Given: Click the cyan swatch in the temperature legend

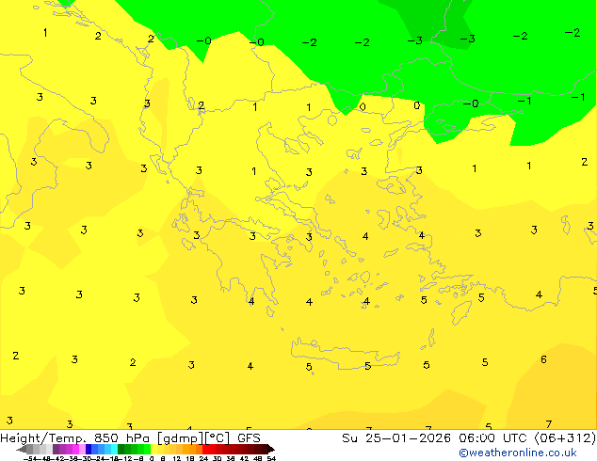Looking at the screenshot, I should tap(114, 449).
